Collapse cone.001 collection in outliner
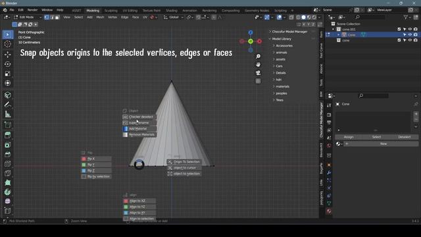This screenshot has width=421, height=237. (334, 29)
